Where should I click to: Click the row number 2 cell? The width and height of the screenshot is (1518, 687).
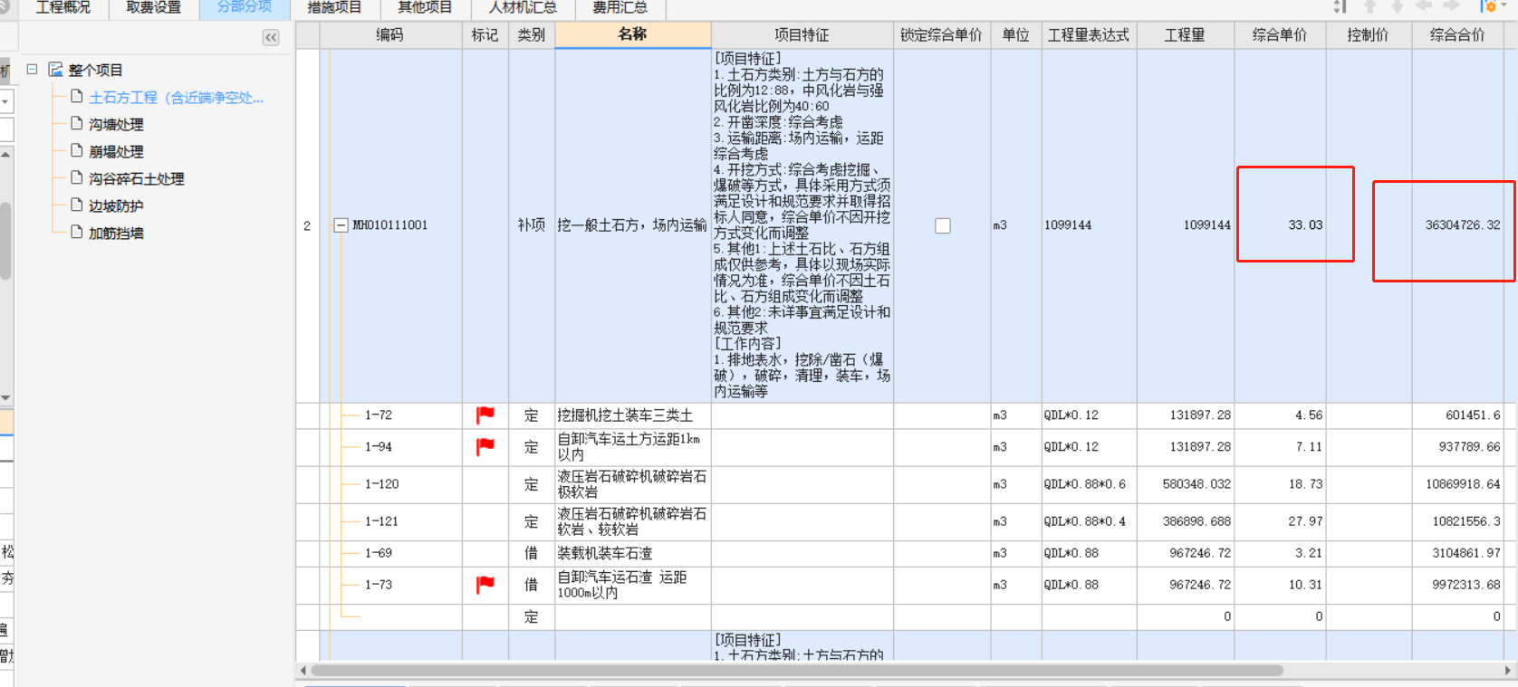(x=307, y=225)
